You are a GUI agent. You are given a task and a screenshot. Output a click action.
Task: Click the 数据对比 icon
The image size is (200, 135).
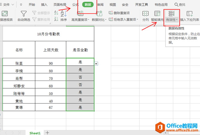click(99, 13)
